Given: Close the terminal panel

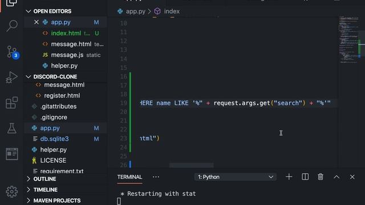Looking at the screenshot, I should [352, 177].
